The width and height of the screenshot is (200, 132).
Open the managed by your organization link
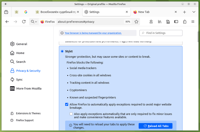point(93,33)
